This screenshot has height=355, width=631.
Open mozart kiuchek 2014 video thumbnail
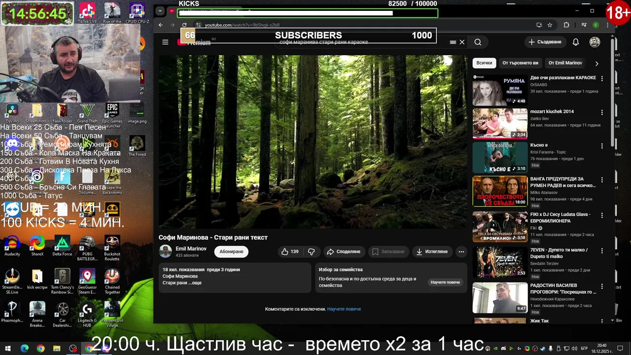(x=500, y=124)
